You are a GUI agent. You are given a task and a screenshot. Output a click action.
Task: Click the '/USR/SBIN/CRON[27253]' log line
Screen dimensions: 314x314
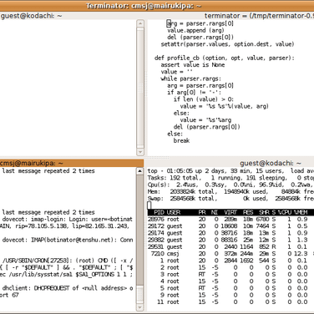(68, 261)
